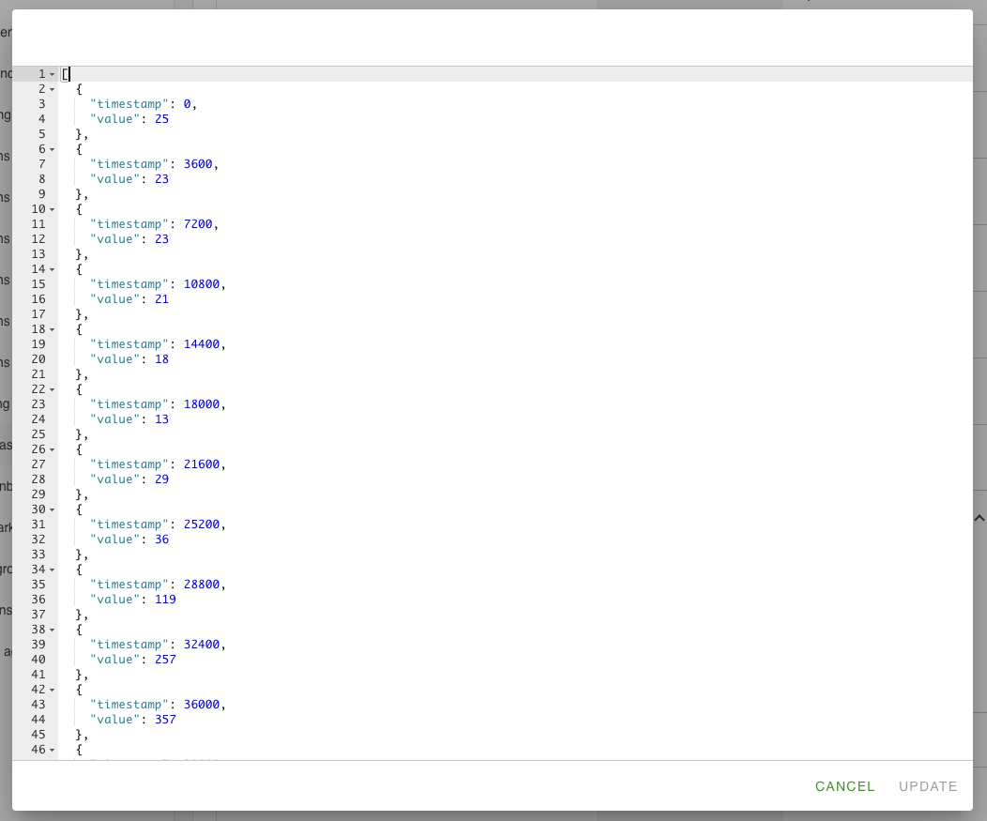Click the UPDATE button
Viewport: 987px width, 821px height.
coord(928,786)
